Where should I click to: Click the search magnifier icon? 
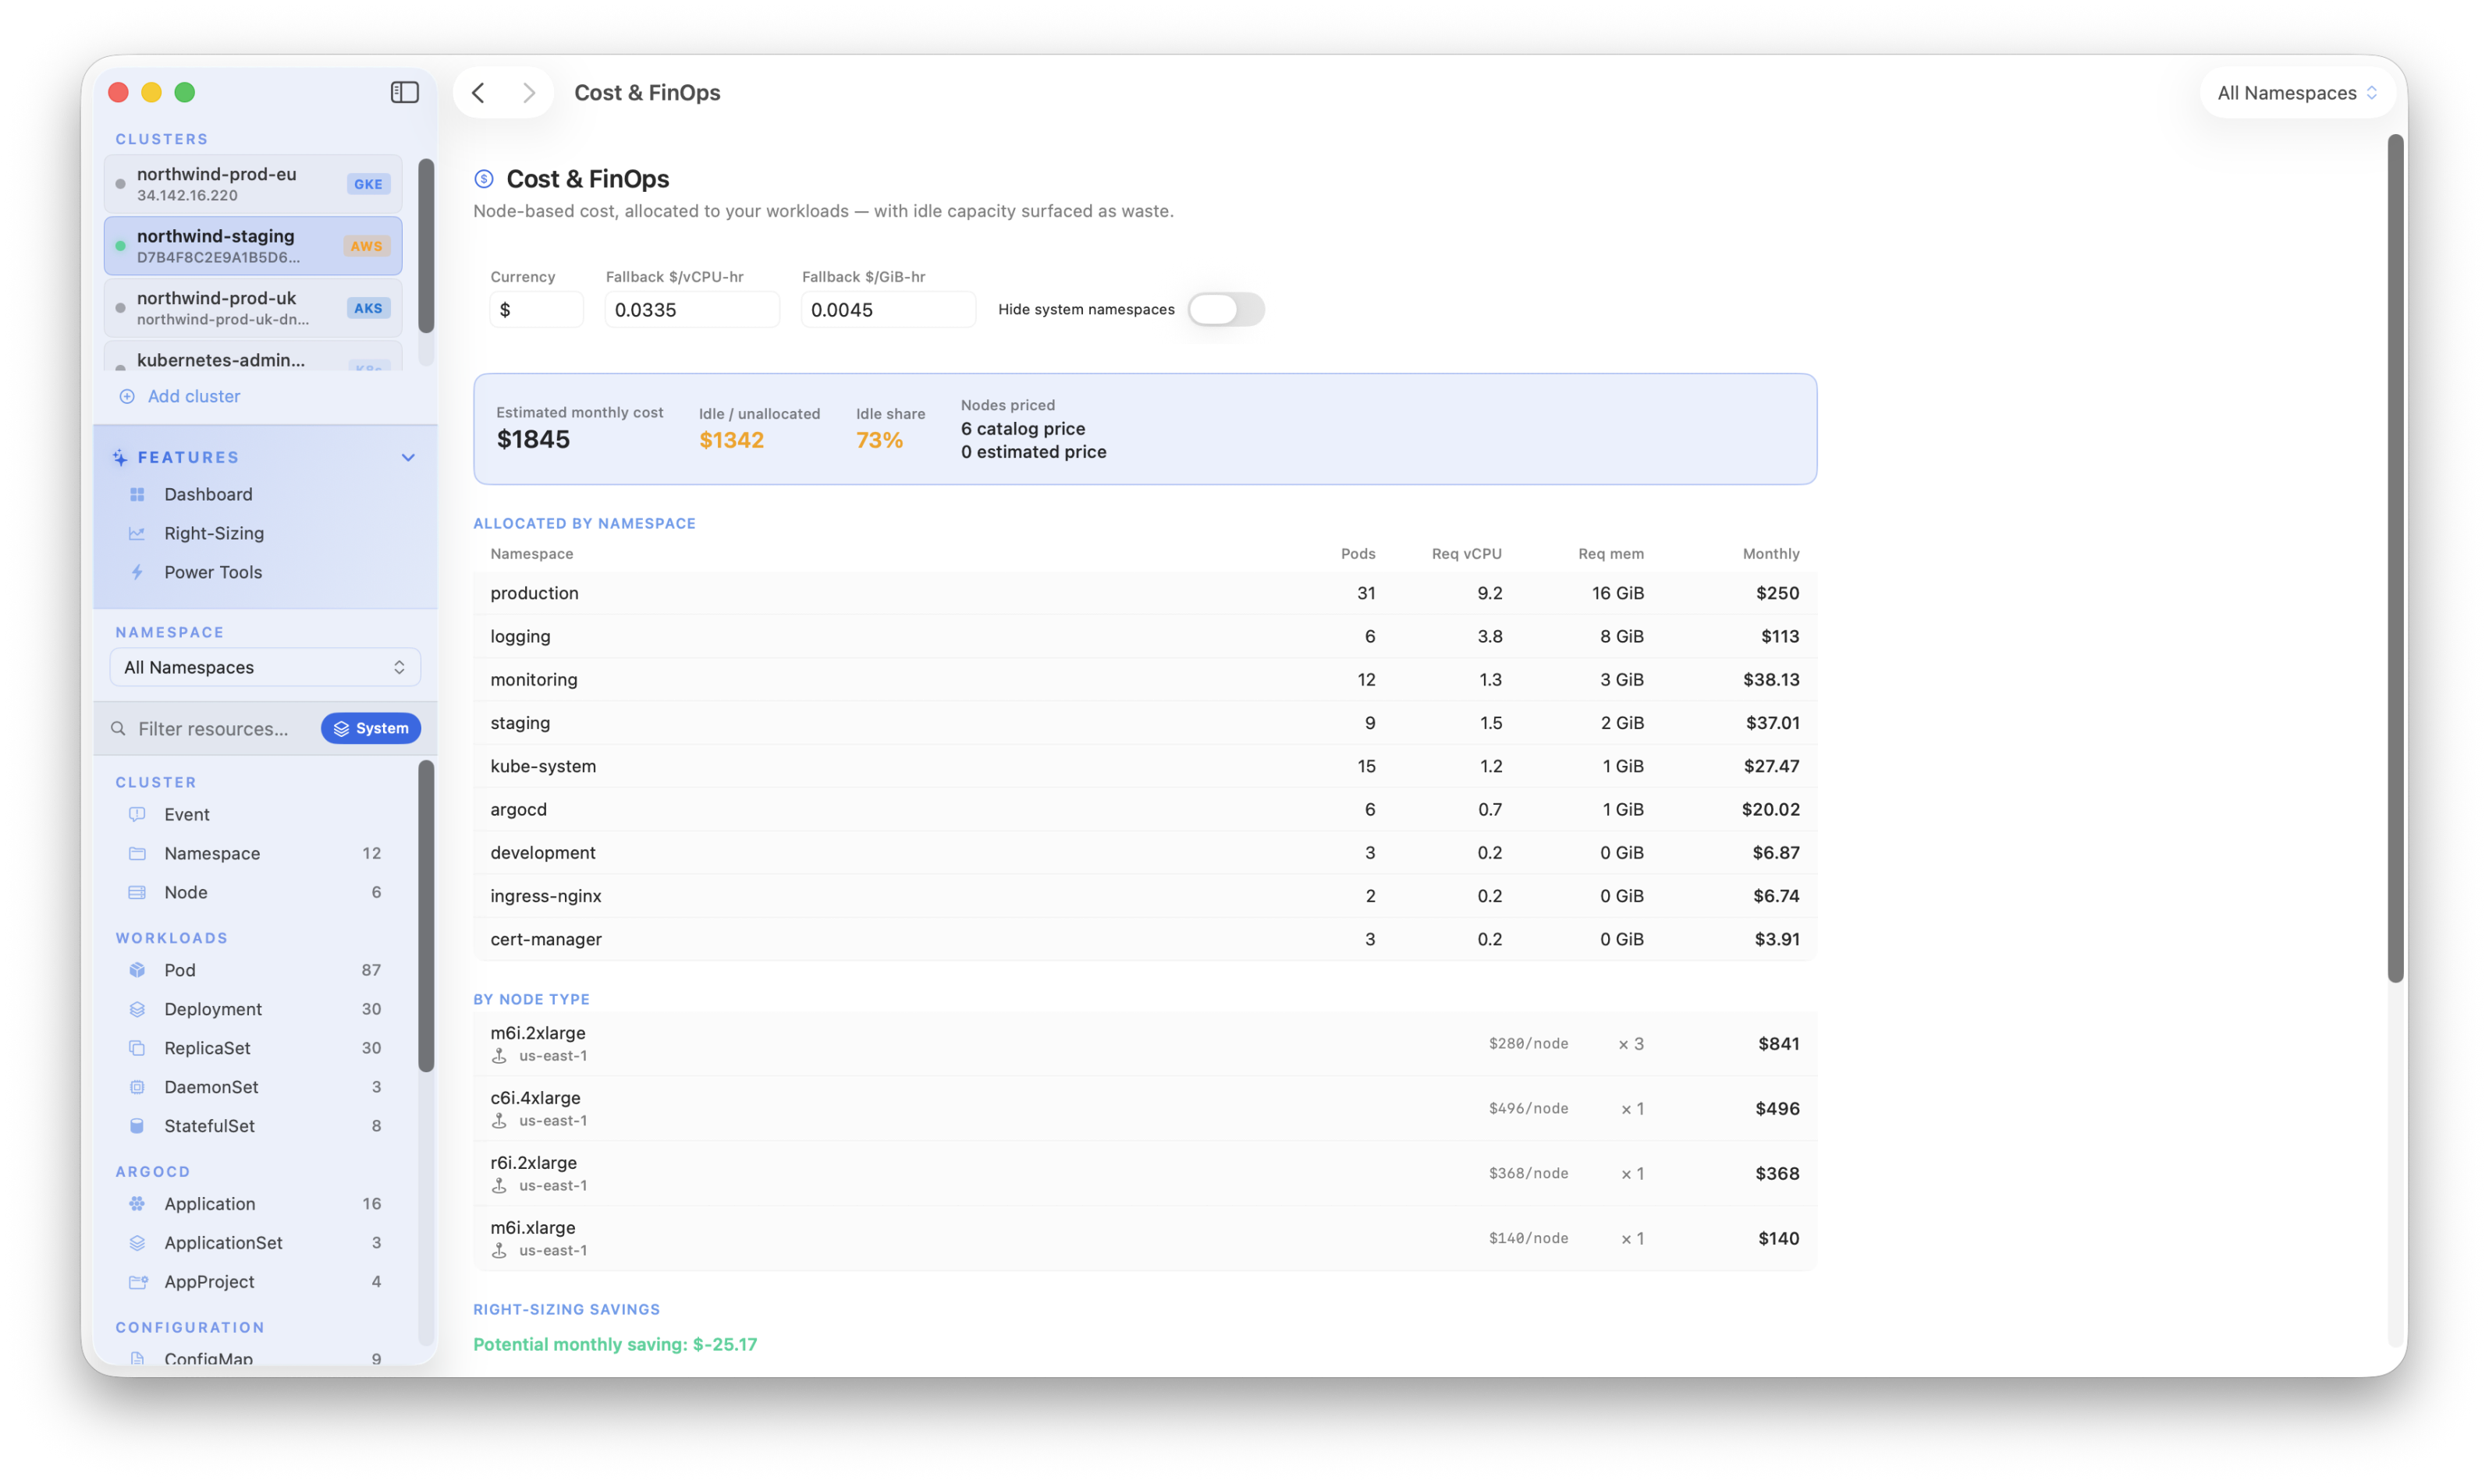click(x=118, y=728)
